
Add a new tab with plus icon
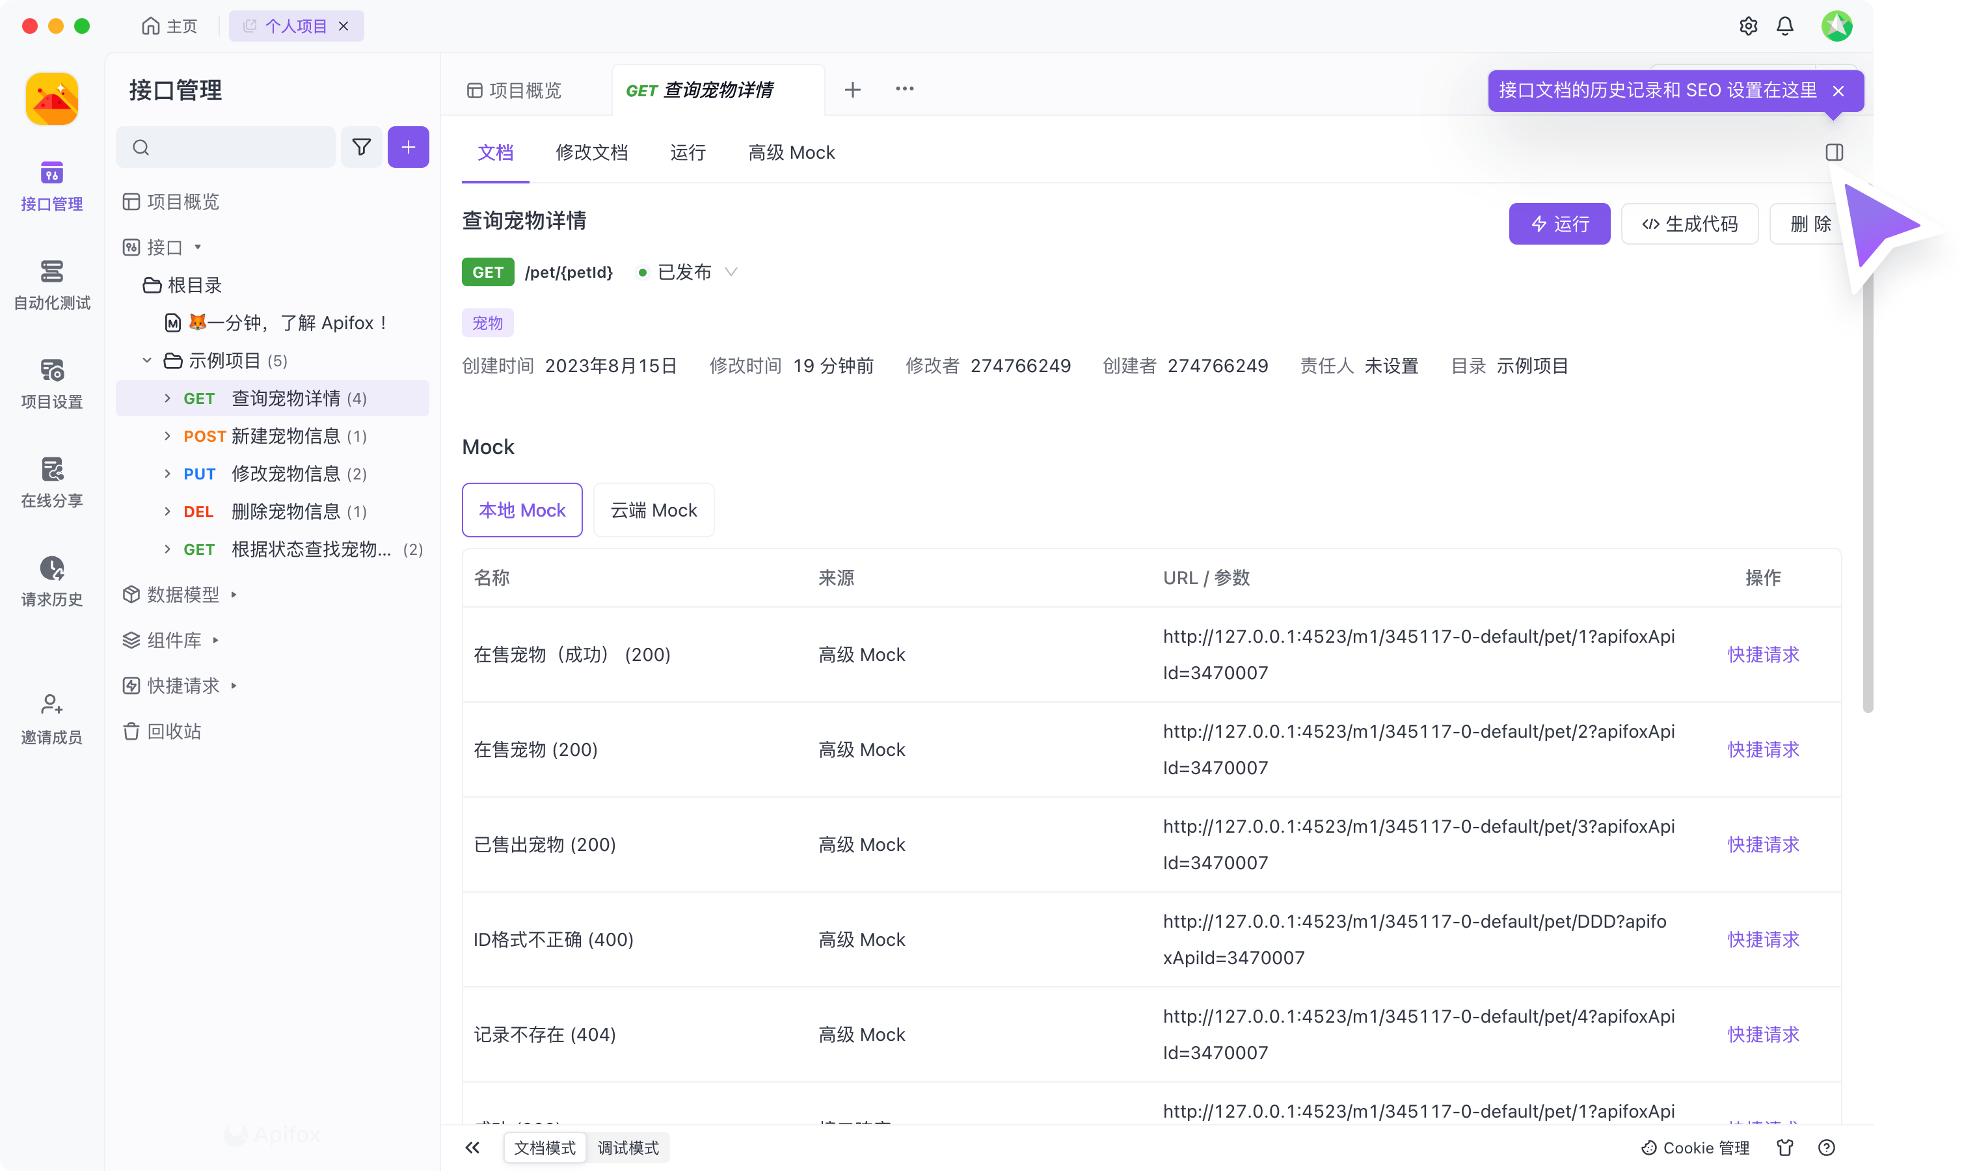click(852, 89)
